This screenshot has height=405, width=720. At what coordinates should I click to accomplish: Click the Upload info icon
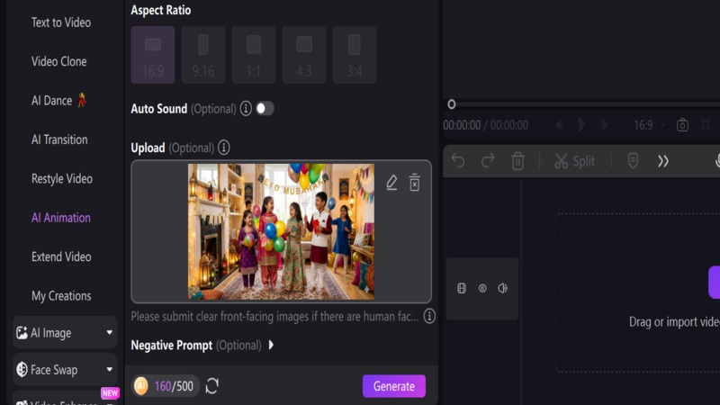click(223, 148)
